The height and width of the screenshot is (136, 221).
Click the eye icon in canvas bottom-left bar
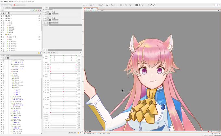coord(85,131)
